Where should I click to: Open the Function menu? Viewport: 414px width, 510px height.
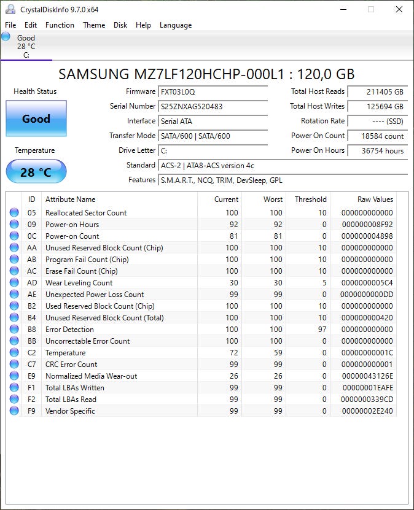coord(60,25)
